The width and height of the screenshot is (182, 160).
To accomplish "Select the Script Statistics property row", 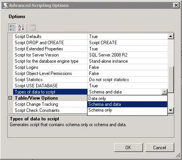I will click(90, 80).
